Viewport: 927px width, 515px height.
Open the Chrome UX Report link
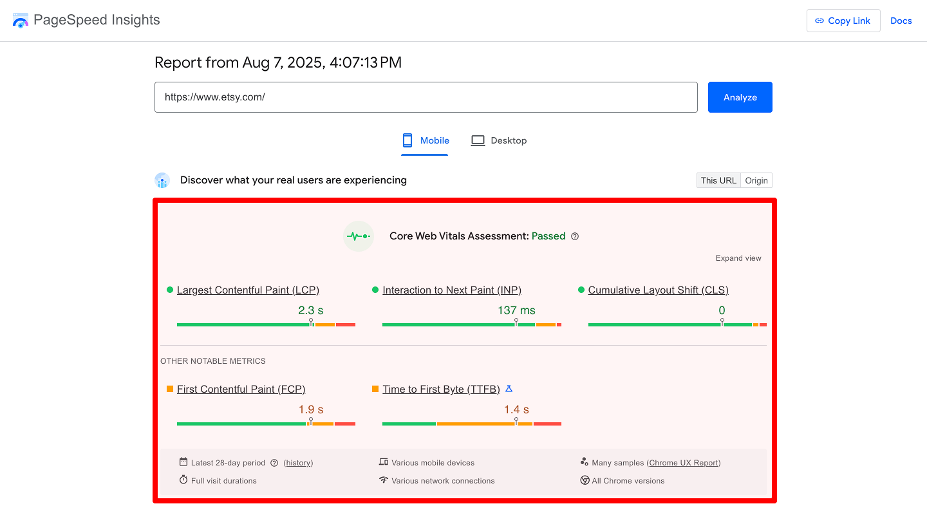(x=684, y=463)
